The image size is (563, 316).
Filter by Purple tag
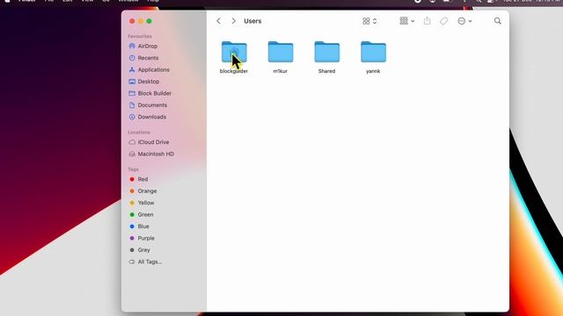pos(145,238)
